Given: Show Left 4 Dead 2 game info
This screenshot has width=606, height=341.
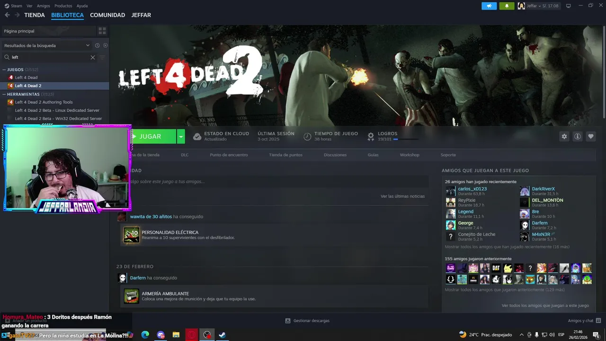Looking at the screenshot, I should (x=577, y=136).
